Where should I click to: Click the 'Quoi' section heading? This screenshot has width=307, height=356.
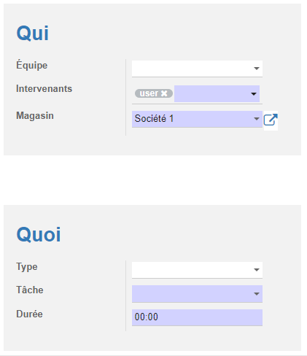click(x=39, y=234)
